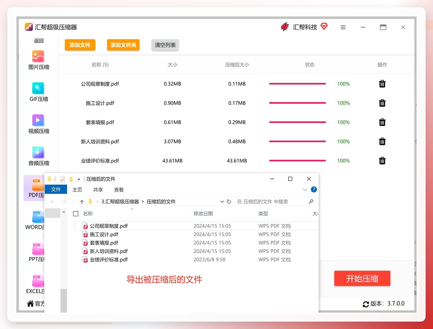Click the 添加文件夹 button
433x329 pixels.
coord(123,45)
